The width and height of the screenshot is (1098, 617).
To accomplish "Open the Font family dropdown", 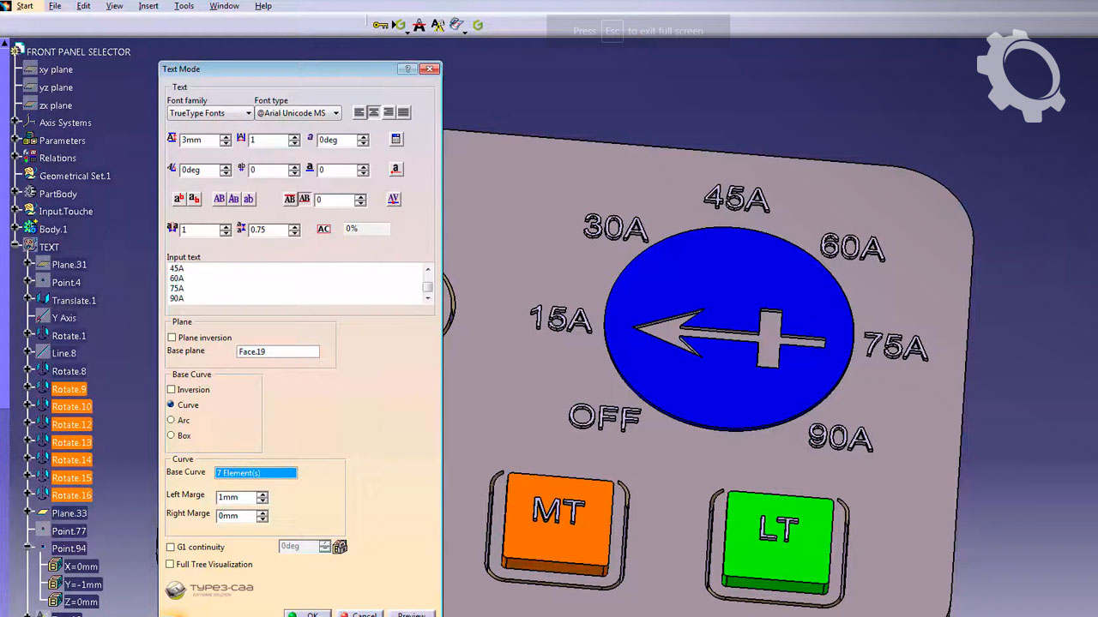I will [209, 113].
